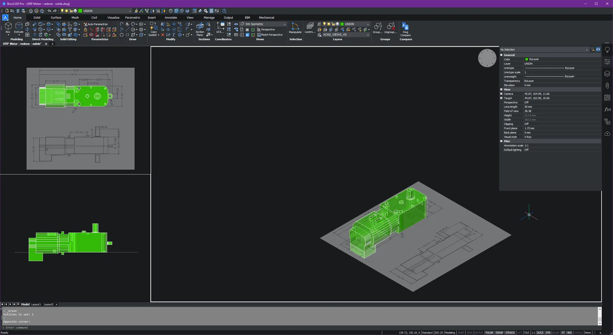Image resolution: width=613 pixels, height=335 pixels.
Task: Open the Section Plane tool
Action: [x=200, y=29]
